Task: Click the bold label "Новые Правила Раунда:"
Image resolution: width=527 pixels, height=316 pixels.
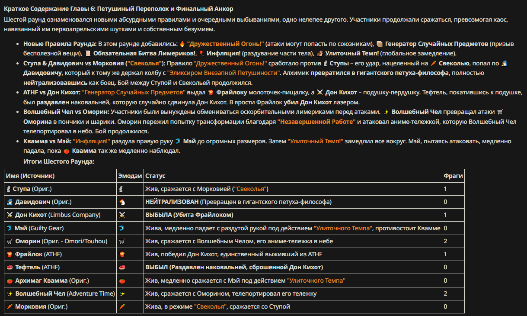Action: [60, 44]
